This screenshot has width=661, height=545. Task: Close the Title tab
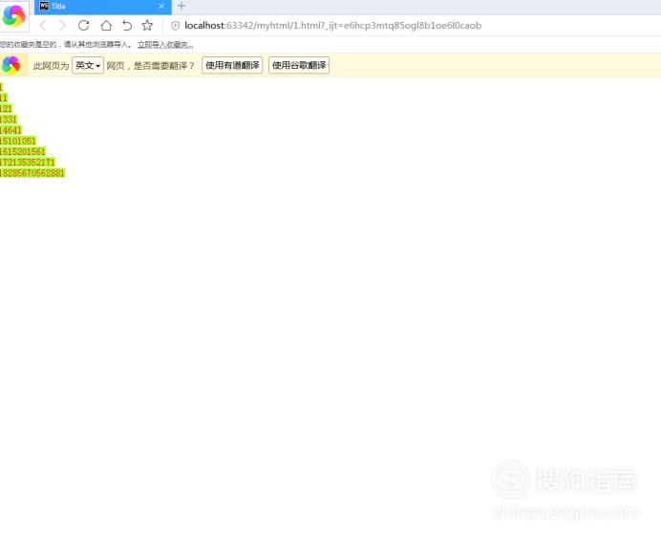(161, 6)
